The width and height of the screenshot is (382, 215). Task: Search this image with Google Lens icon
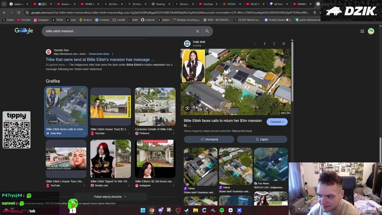point(187,108)
